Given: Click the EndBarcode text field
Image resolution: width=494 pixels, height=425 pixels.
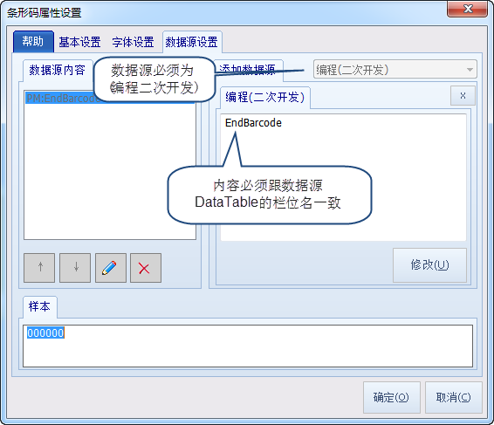Looking at the screenshot, I should [x=343, y=177].
